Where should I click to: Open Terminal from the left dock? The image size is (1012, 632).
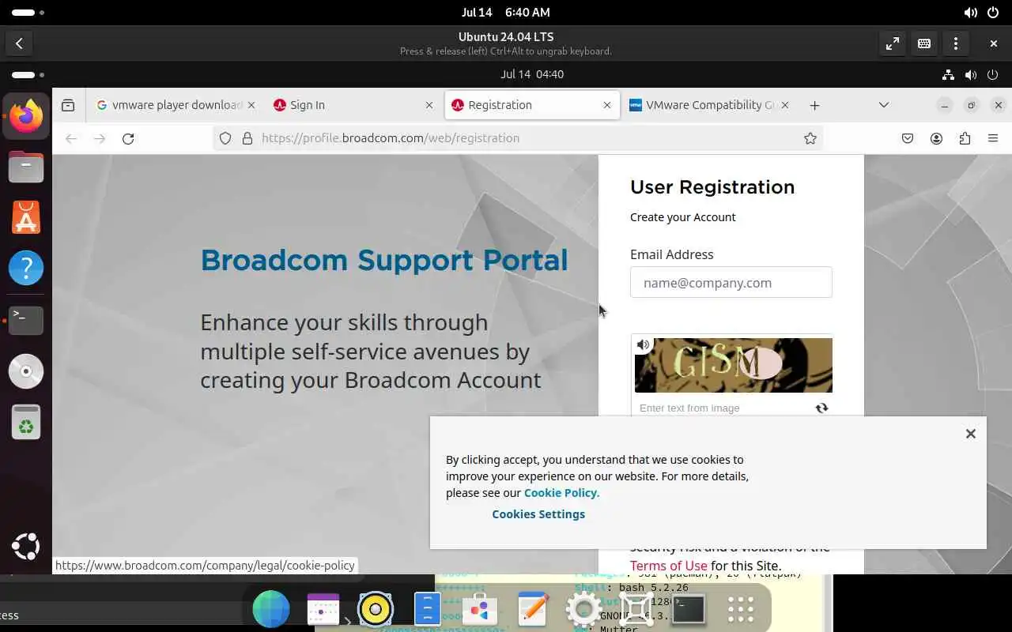click(26, 320)
